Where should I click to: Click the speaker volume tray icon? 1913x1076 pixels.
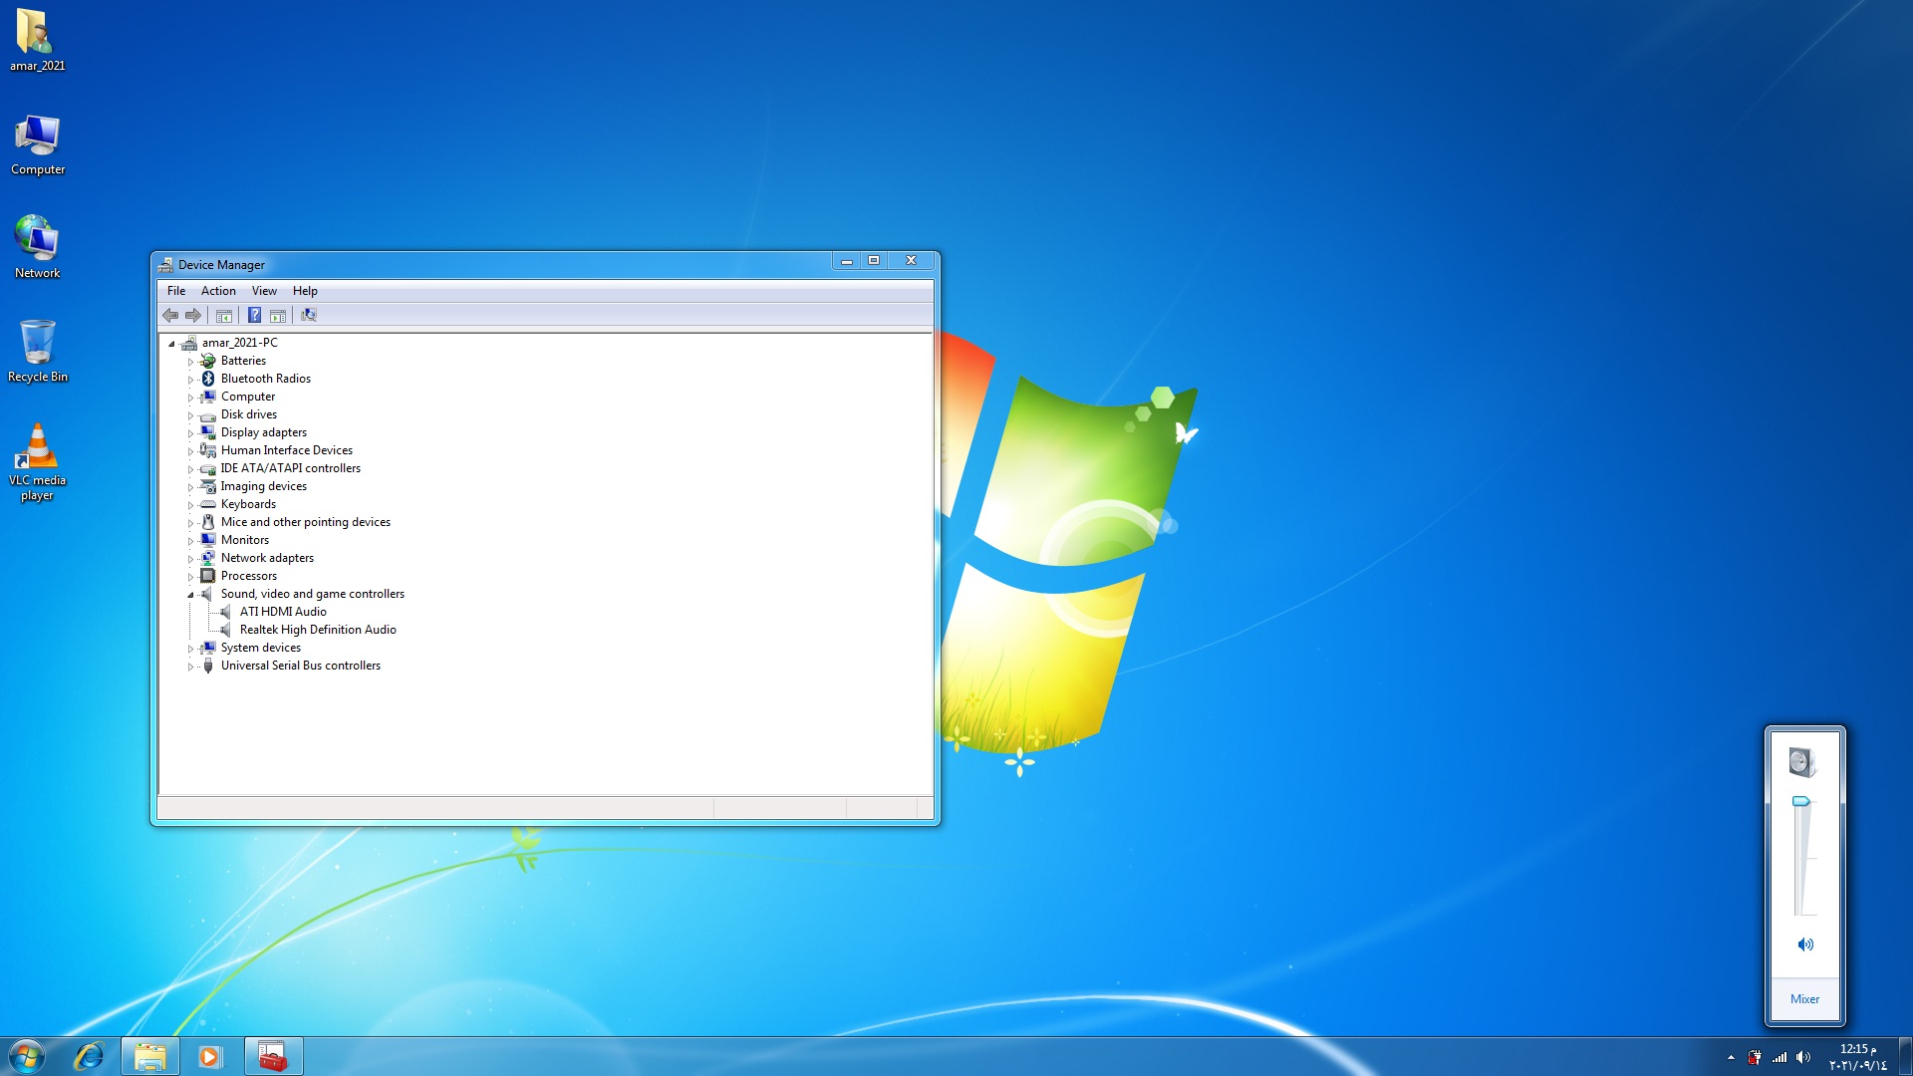(x=1803, y=1058)
